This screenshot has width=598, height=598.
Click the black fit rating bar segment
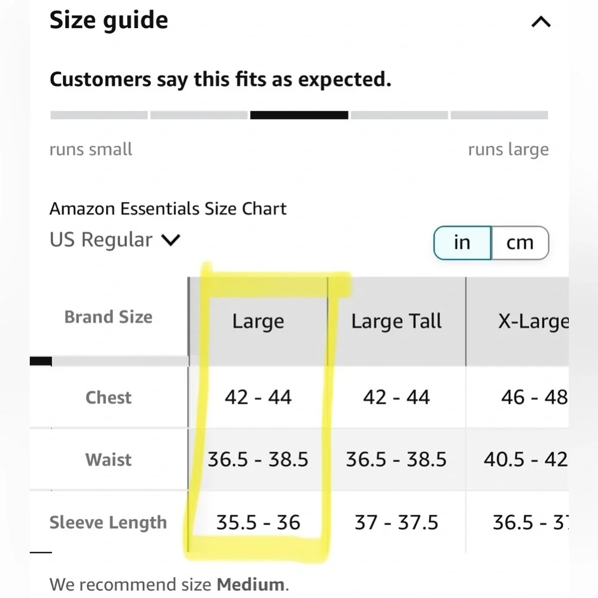(299, 115)
